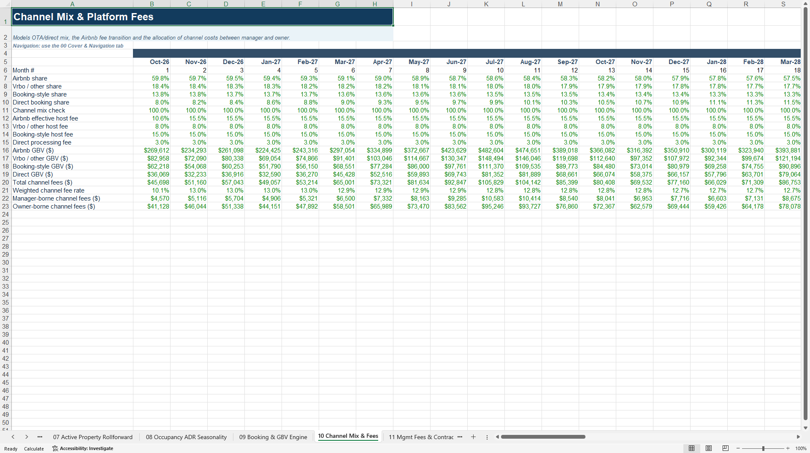Viewport: 810px width, 453px height.
Task: Click Owner-borne channel fees ($) label
Action: [54, 206]
